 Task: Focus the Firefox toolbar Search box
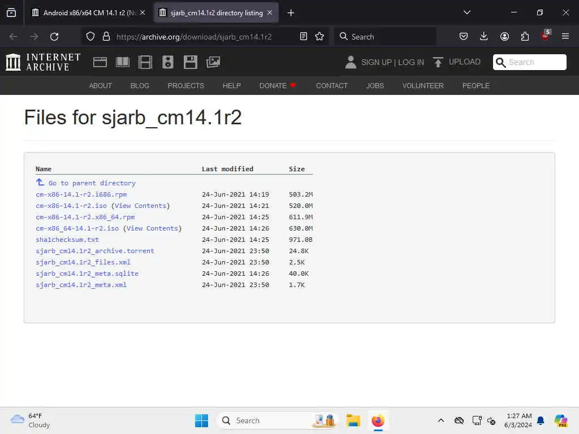(x=385, y=37)
